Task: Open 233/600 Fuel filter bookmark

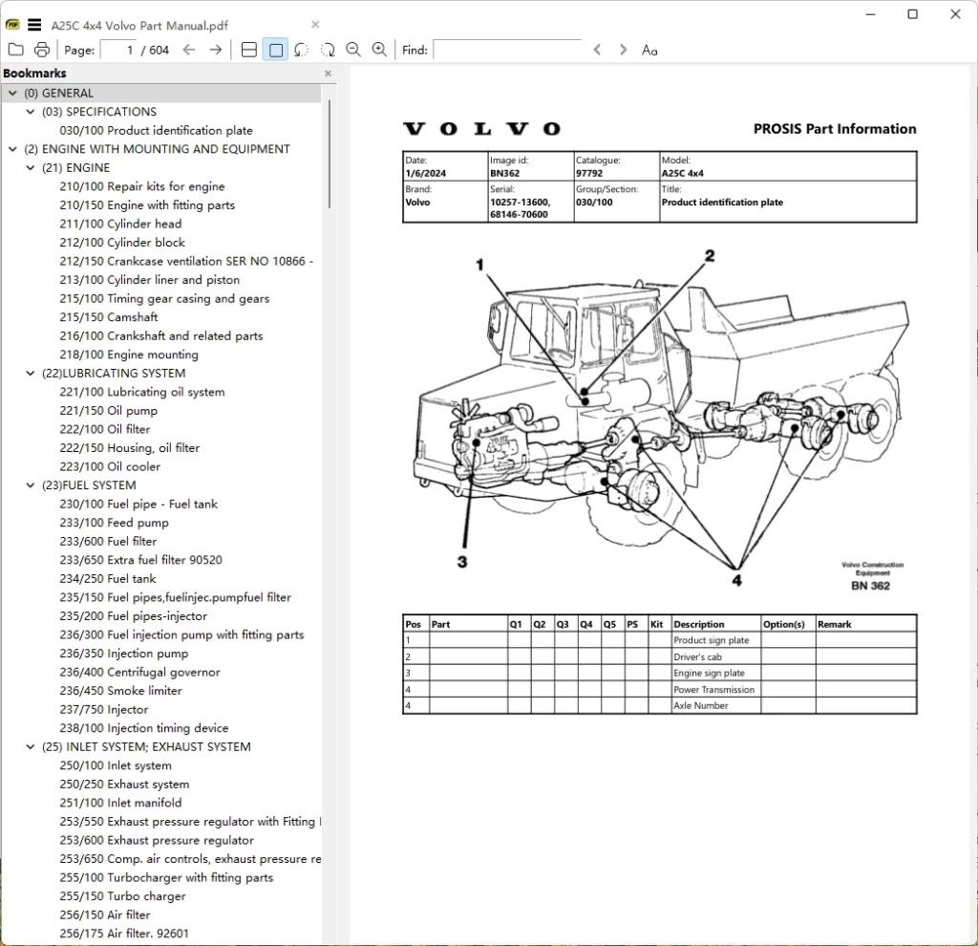Action: [x=108, y=541]
